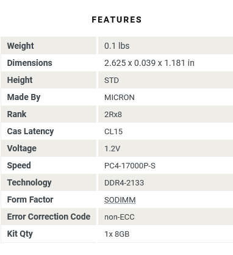The image size is (233, 255).
Task: Click the Made By label
Action: 24,97
